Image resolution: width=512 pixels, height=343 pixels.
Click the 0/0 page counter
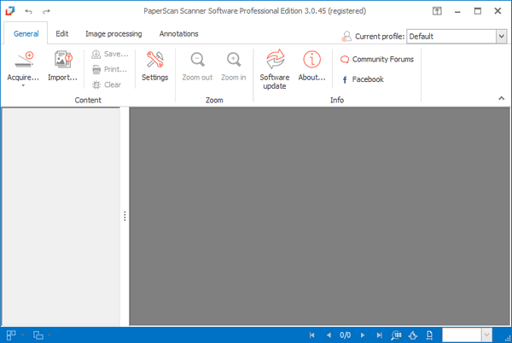[x=345, y=334]
